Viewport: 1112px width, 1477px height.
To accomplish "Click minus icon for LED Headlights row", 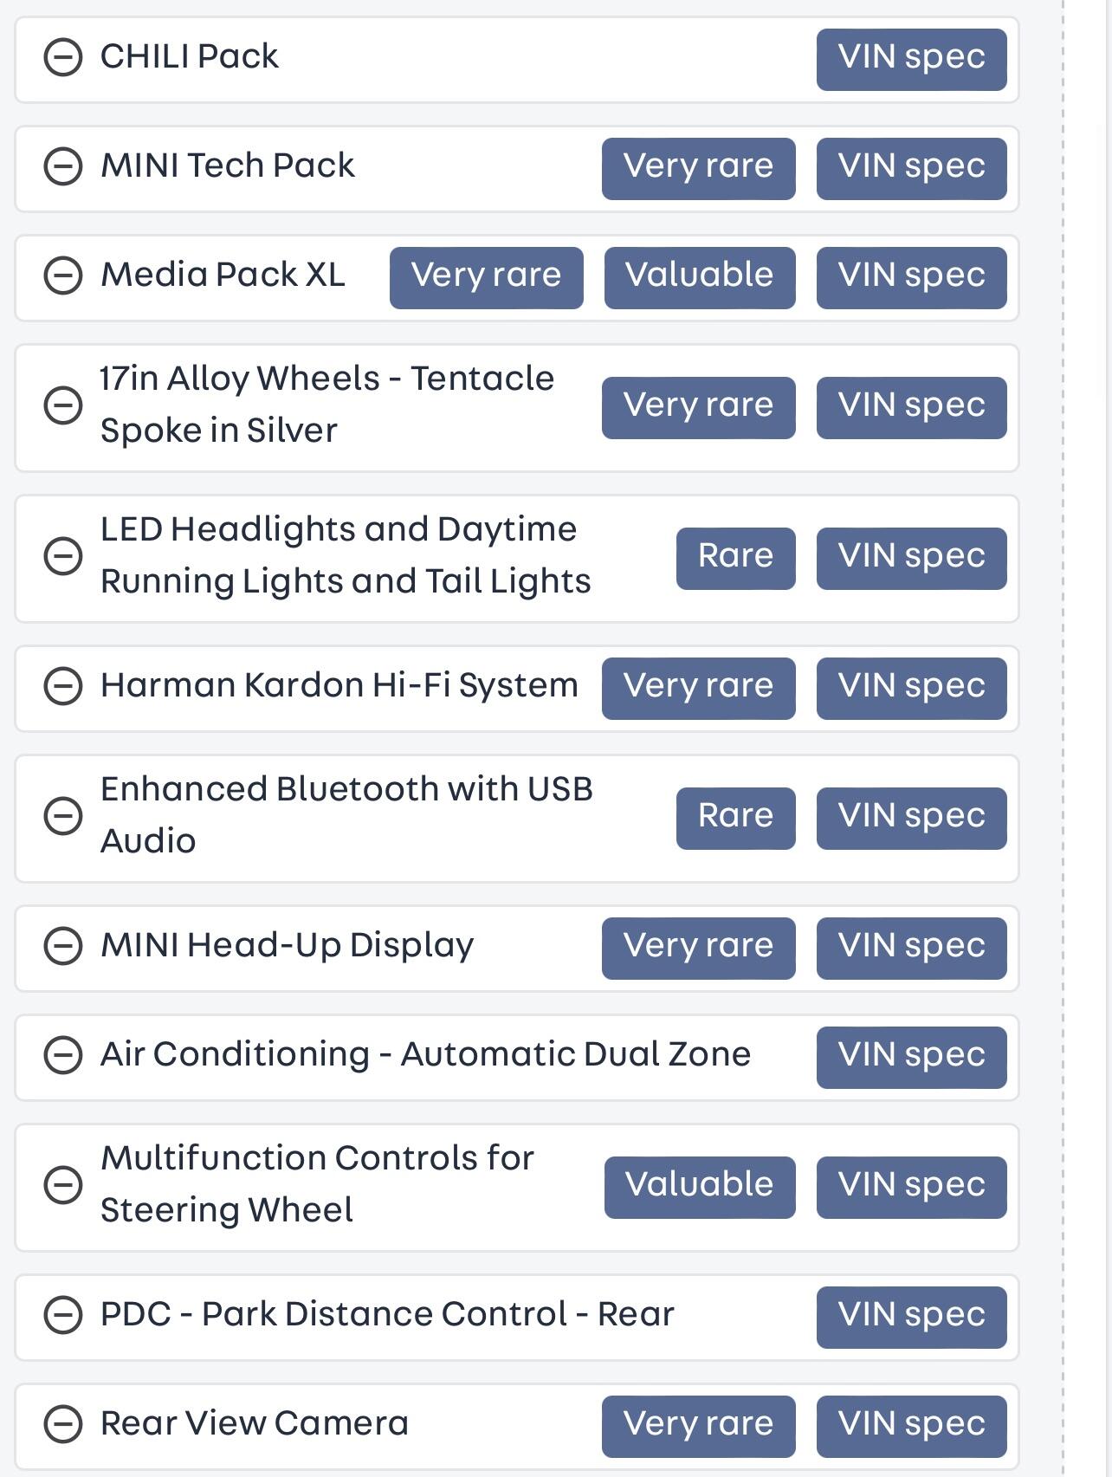I will (x=63, y=556).
